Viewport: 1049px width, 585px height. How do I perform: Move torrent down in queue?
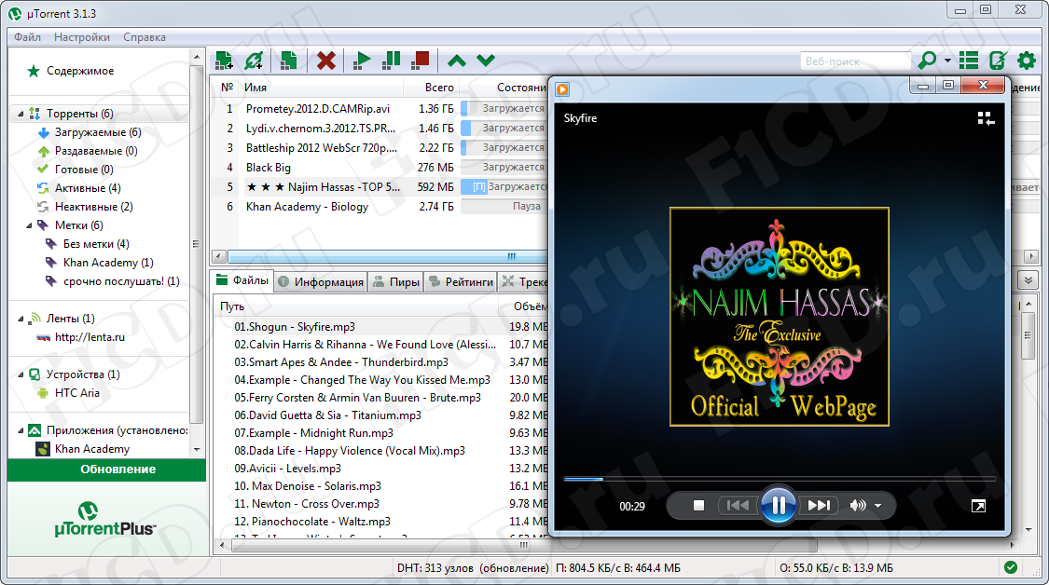pyautogui.click(x=486, y=61)
